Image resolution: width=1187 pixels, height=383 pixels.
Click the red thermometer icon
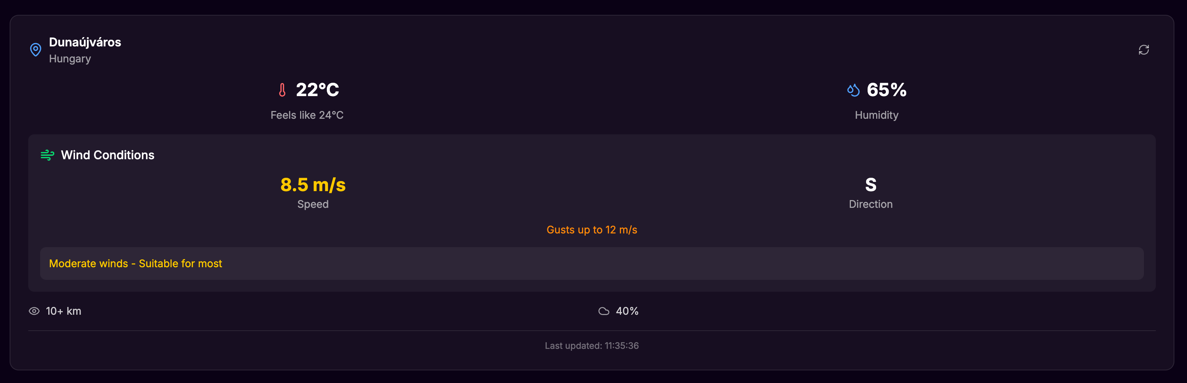tap(282, 90)
